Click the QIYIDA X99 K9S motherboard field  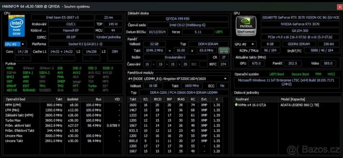tap(177, 18)
